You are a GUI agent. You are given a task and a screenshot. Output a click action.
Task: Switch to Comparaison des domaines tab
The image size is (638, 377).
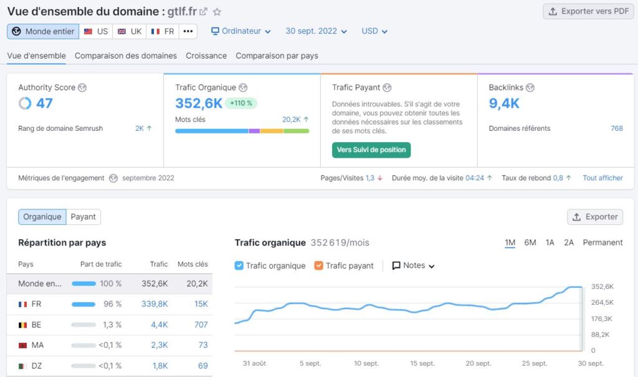click(x=126, y=56)
